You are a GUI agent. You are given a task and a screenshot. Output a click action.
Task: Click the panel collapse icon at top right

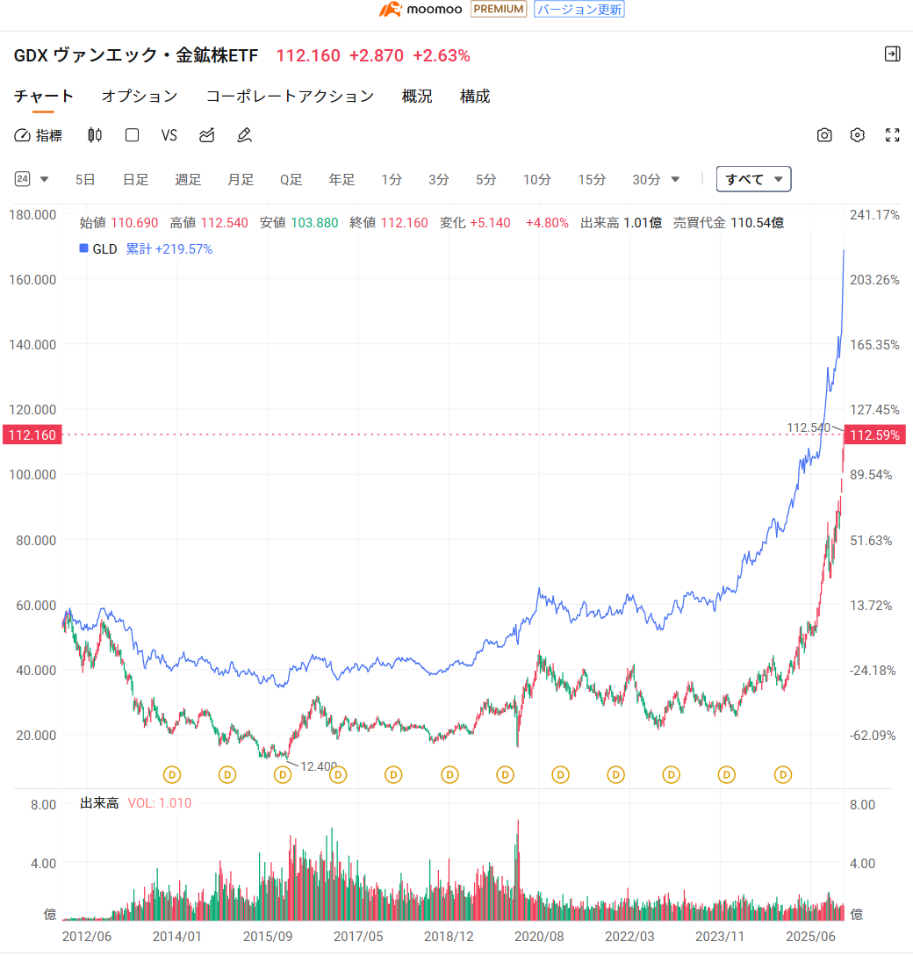coord(892,54)
